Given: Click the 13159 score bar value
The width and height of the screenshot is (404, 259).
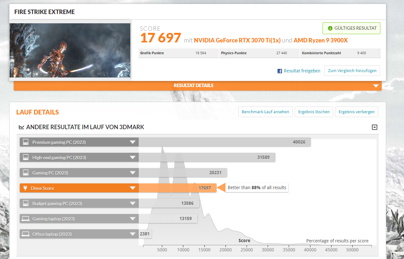Looking at the screenshot, I should tap(186, 218).
